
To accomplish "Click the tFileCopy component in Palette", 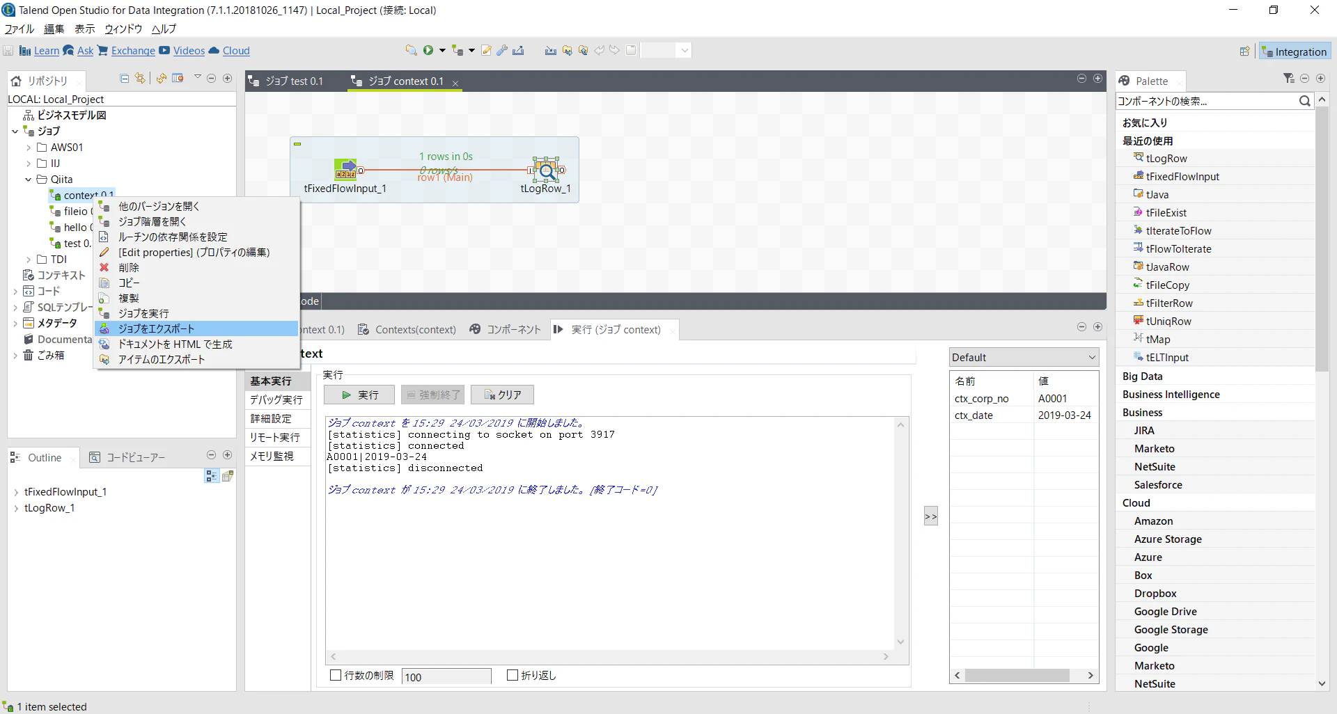I will pos(1167,285).
